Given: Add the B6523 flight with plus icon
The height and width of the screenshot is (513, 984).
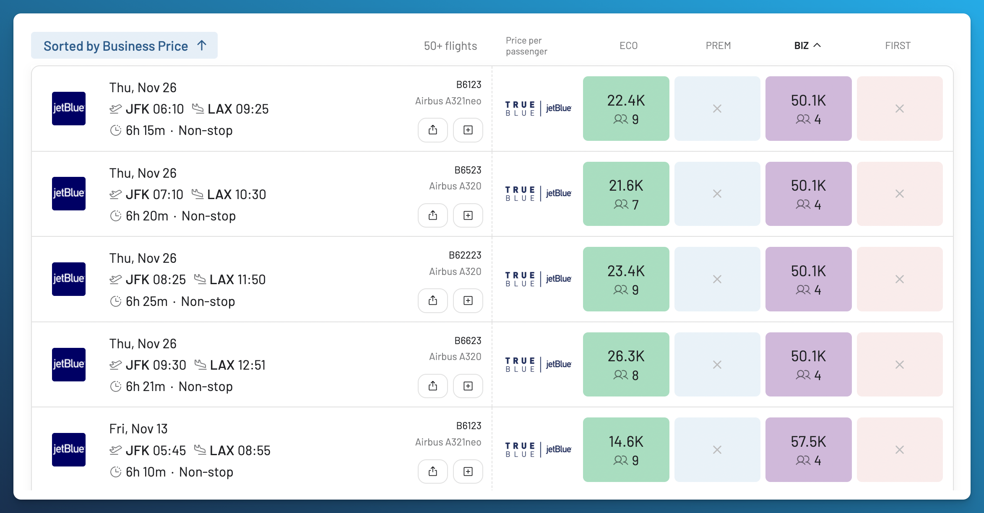Looking at the screenshot, I should point(468,215).
